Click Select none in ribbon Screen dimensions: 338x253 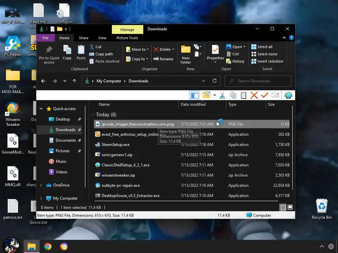click(264, 54)
